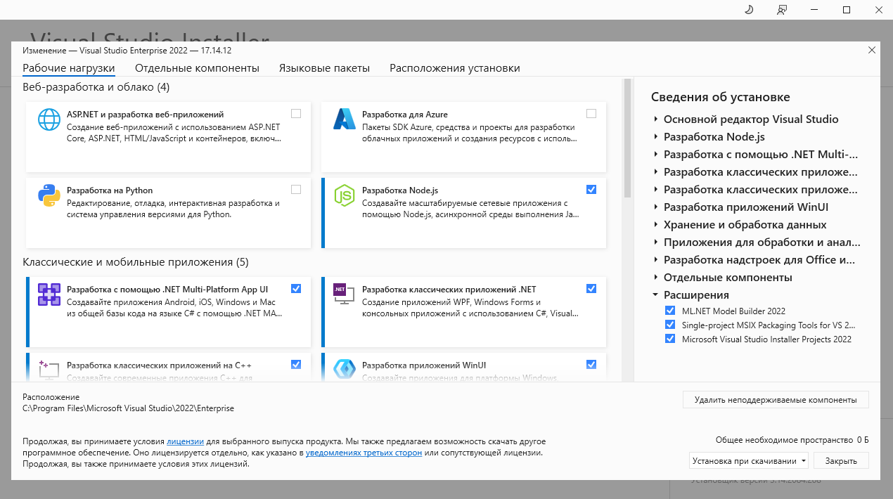The height and width of the screenshot is (499, 893).
Task: Click the Разработка на Python card title
Action: [110, 190]
